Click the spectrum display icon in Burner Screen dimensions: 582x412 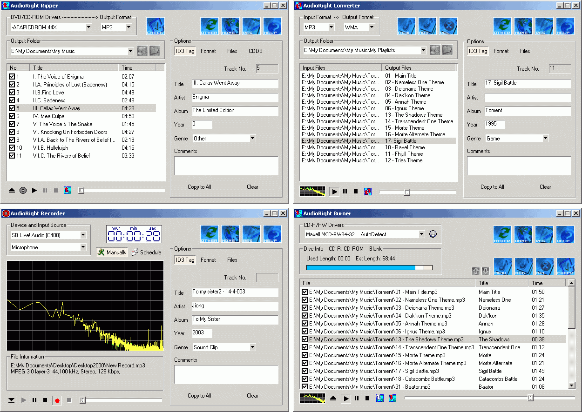coord(312,398)
